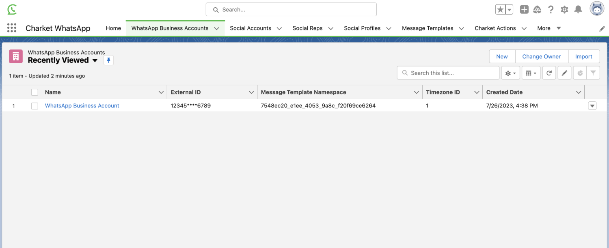Open the Social Accounts tab chevron menu
The width and height of the screenshot is (609, 248).
pos(279,28)
